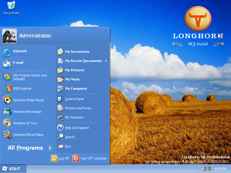
Task: Open Windows Messenger from the system tray
Action: tap(204, 169)
